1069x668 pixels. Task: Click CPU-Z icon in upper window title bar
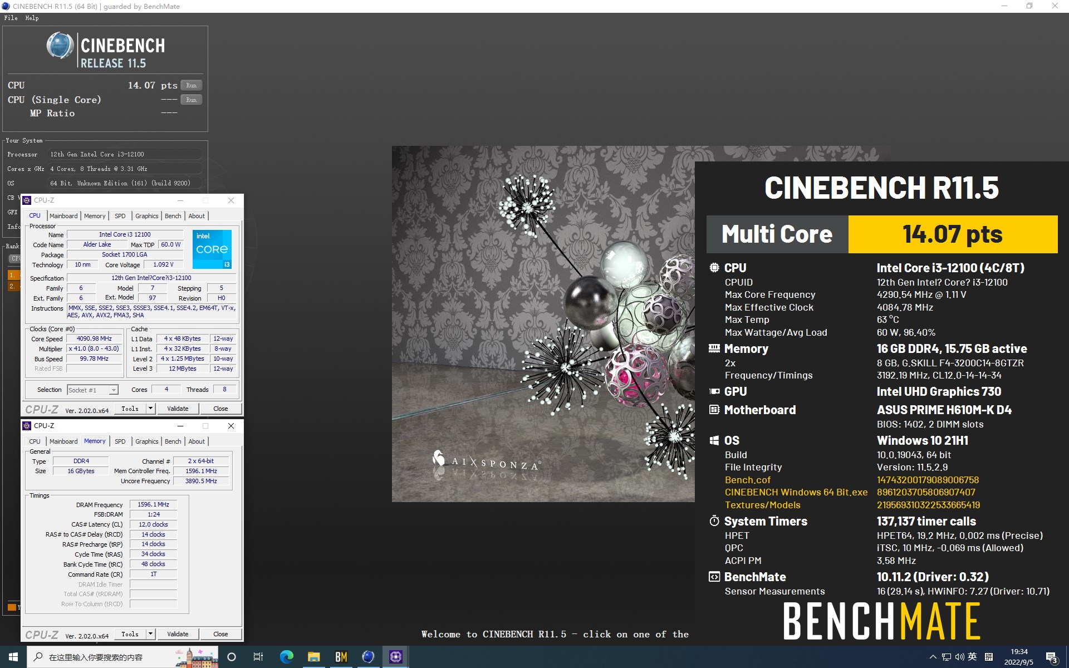point(27,200)
